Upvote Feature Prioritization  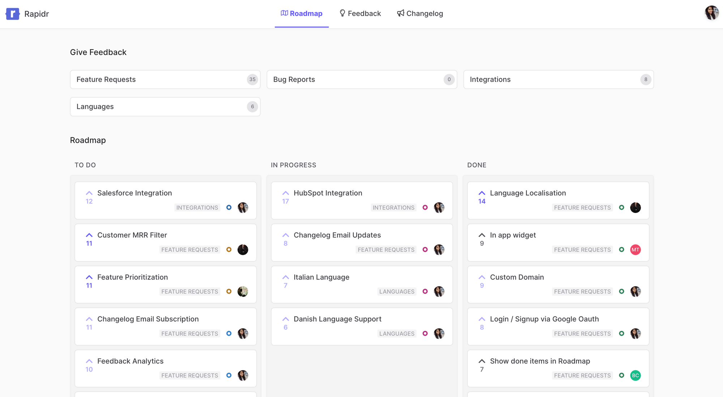click(x=89, y=281)
